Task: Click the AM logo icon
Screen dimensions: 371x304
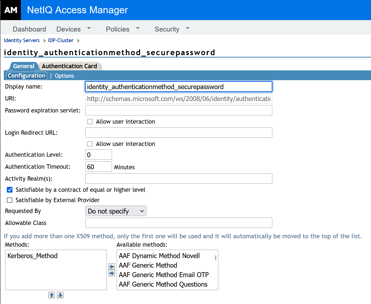Action: [x=11, y=10]
